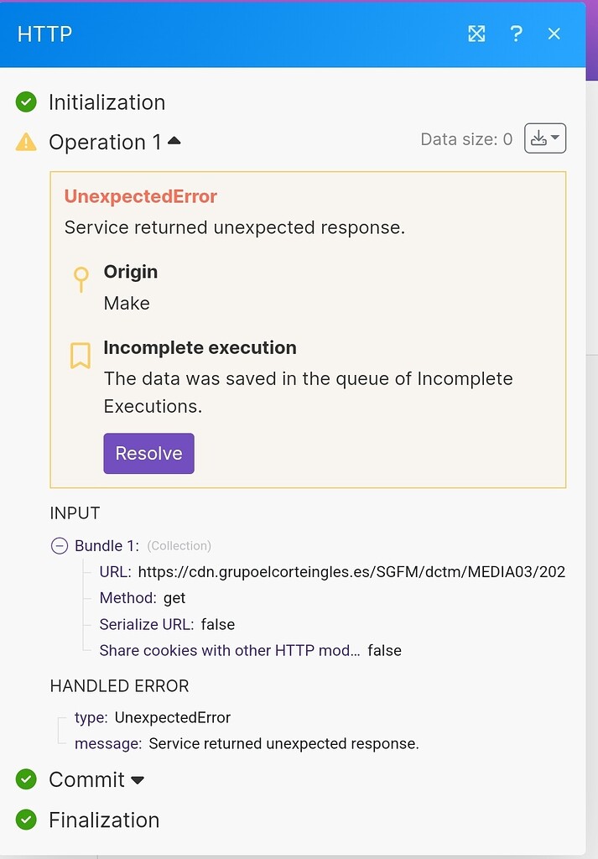Collapse the Bundle 1 collection
Screen dimensions: 598x859
pyautogui.click(x=59, y=545)
